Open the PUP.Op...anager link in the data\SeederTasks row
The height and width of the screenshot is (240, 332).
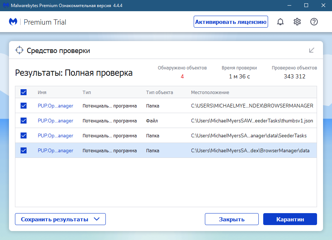(x=55, y=135)
